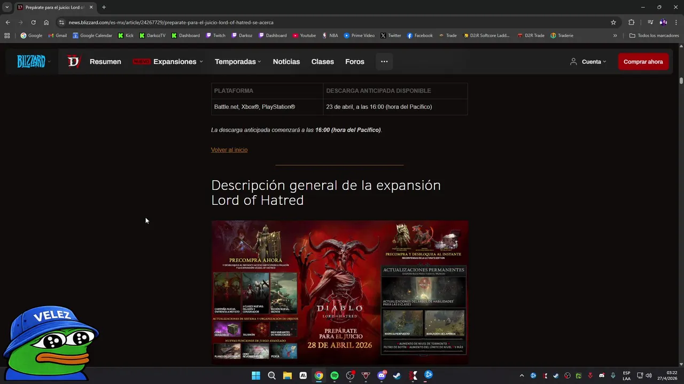Viewport: 684px width, 384px height.
Task: Open Steam from the taskbar
Action: (397, 375)
